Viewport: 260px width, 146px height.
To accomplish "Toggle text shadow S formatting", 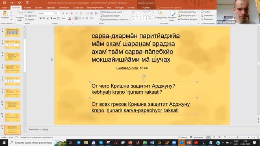I will (51, 18).
